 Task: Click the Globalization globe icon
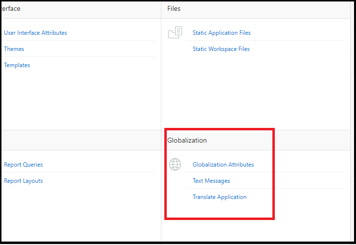coord(175,164)
